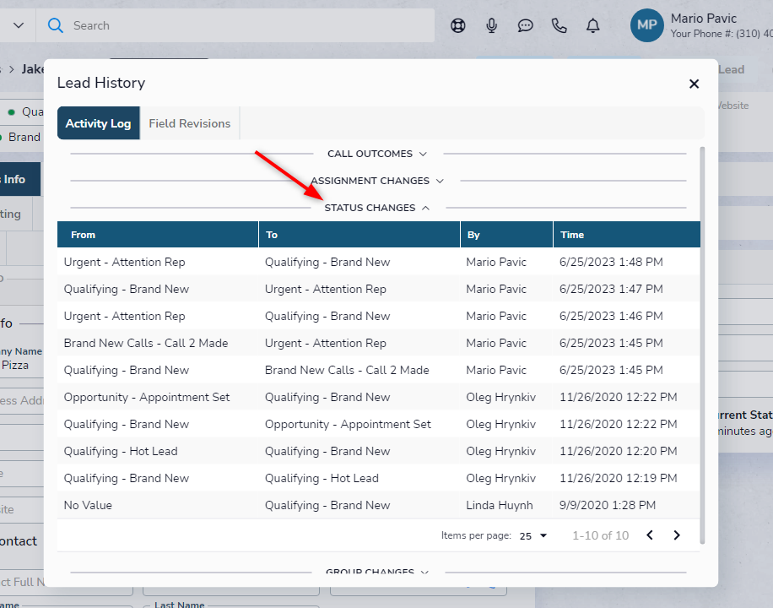Switch to the Activity Log tab

coord(99,123)
